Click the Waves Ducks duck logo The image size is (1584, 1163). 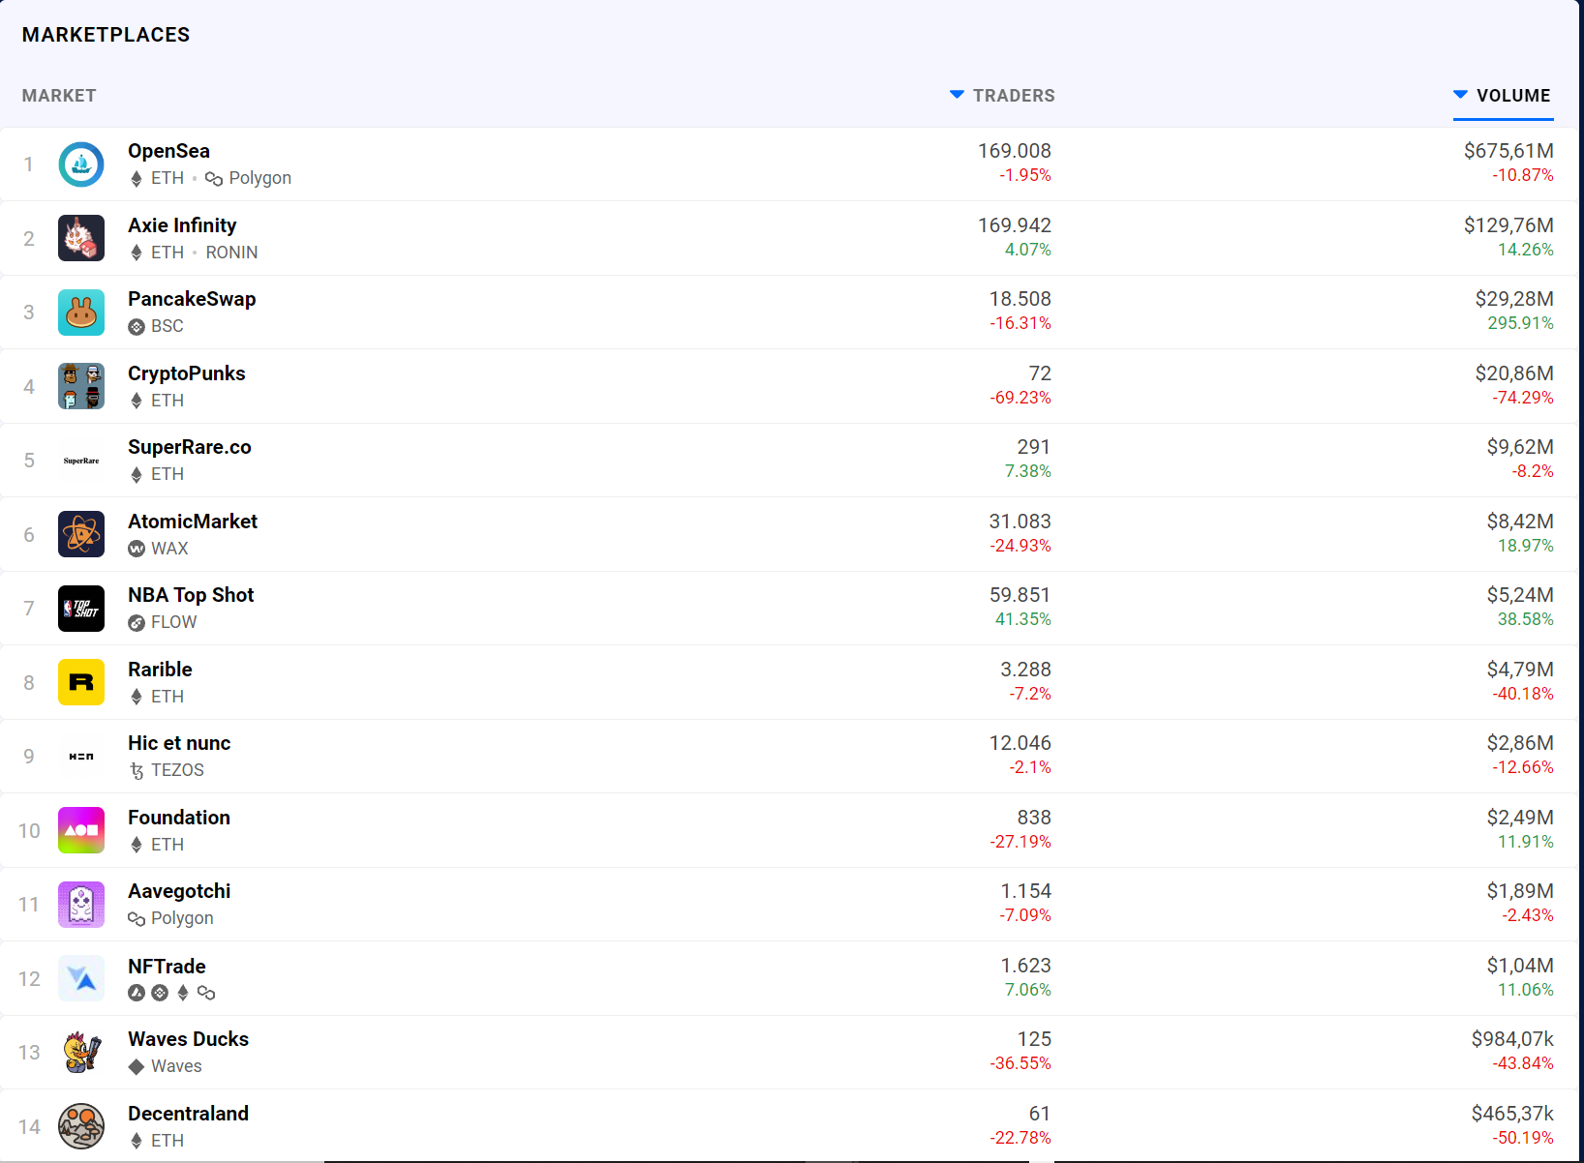click(x=81, y=1053)
